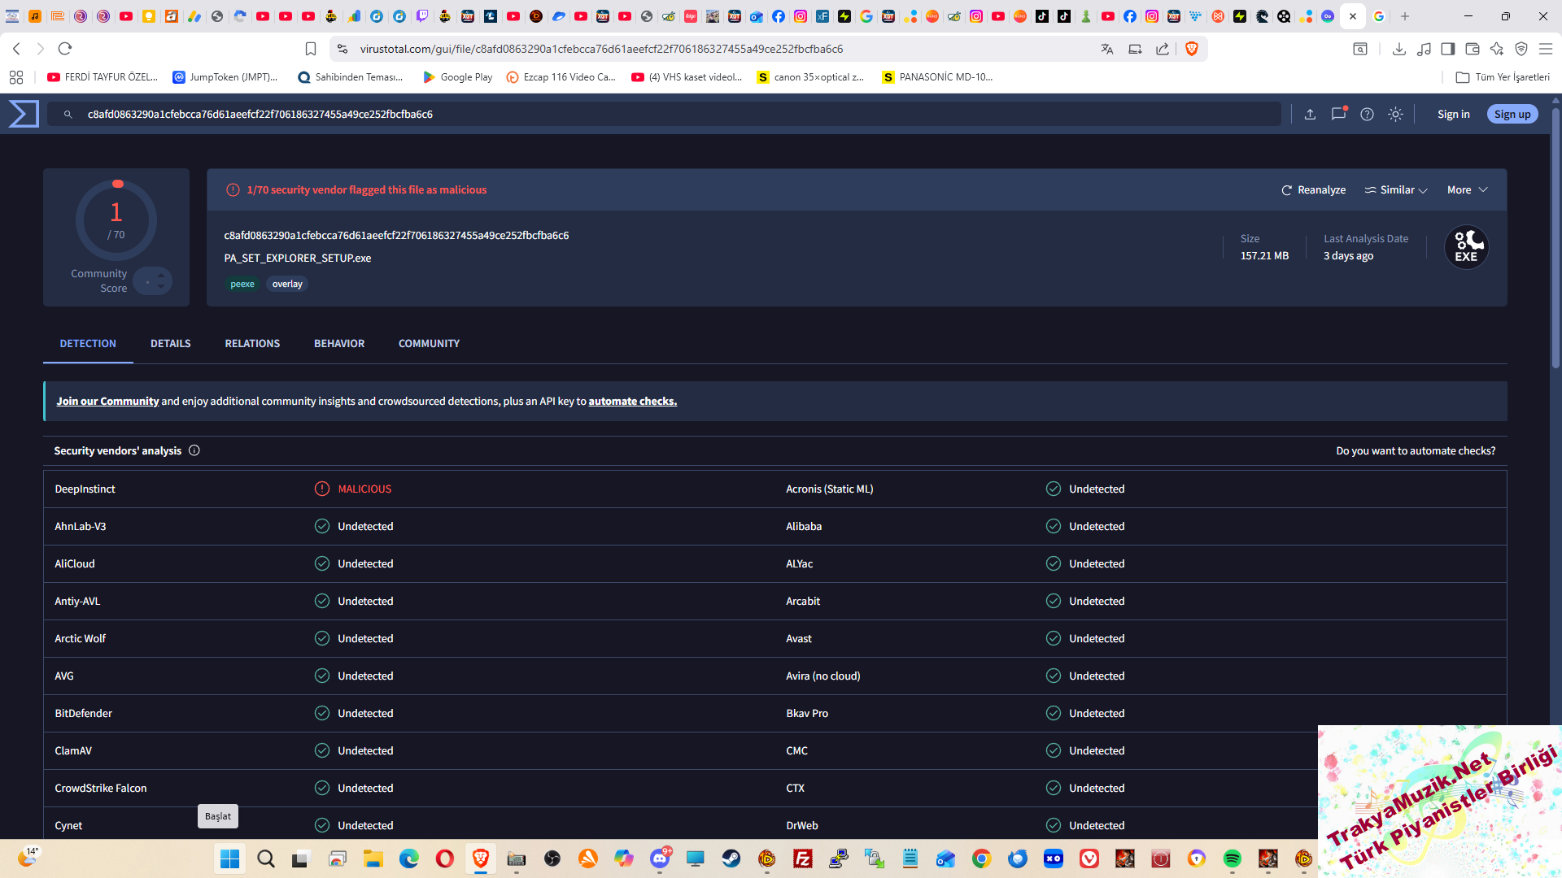Click the upload file icon in VirusTotal header
The width and height of the screenshot is (1562, 878).
[x=1310, y=115]
